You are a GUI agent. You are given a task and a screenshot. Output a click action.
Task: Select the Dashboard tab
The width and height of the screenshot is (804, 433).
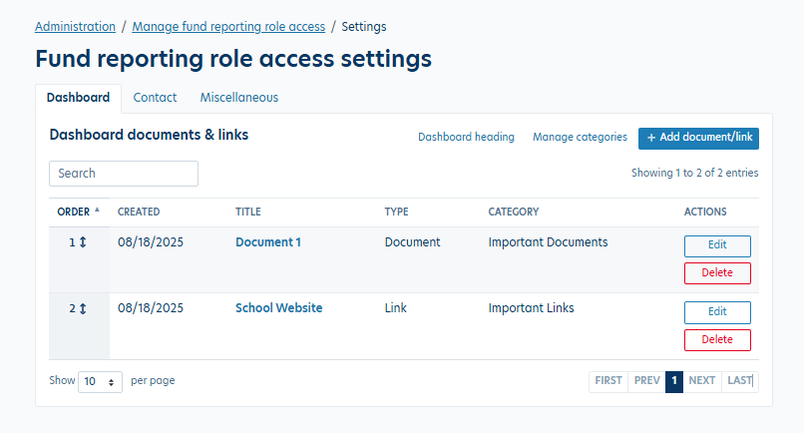(78, 98)
